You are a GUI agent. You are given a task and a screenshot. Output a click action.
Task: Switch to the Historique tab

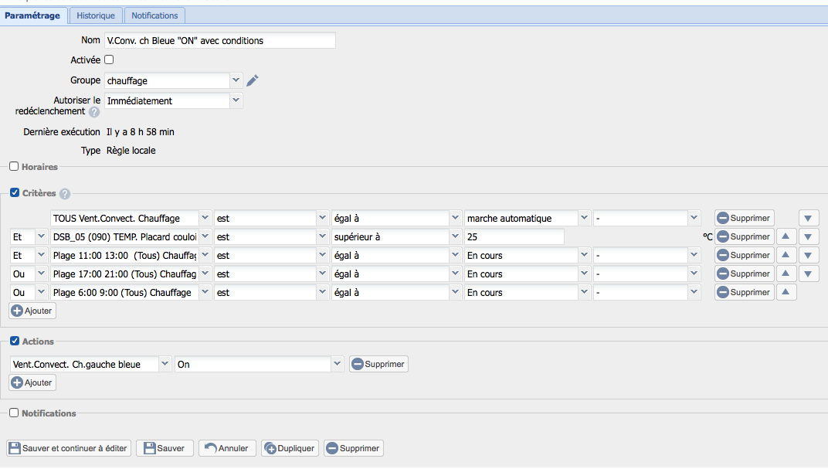(96, 15)
